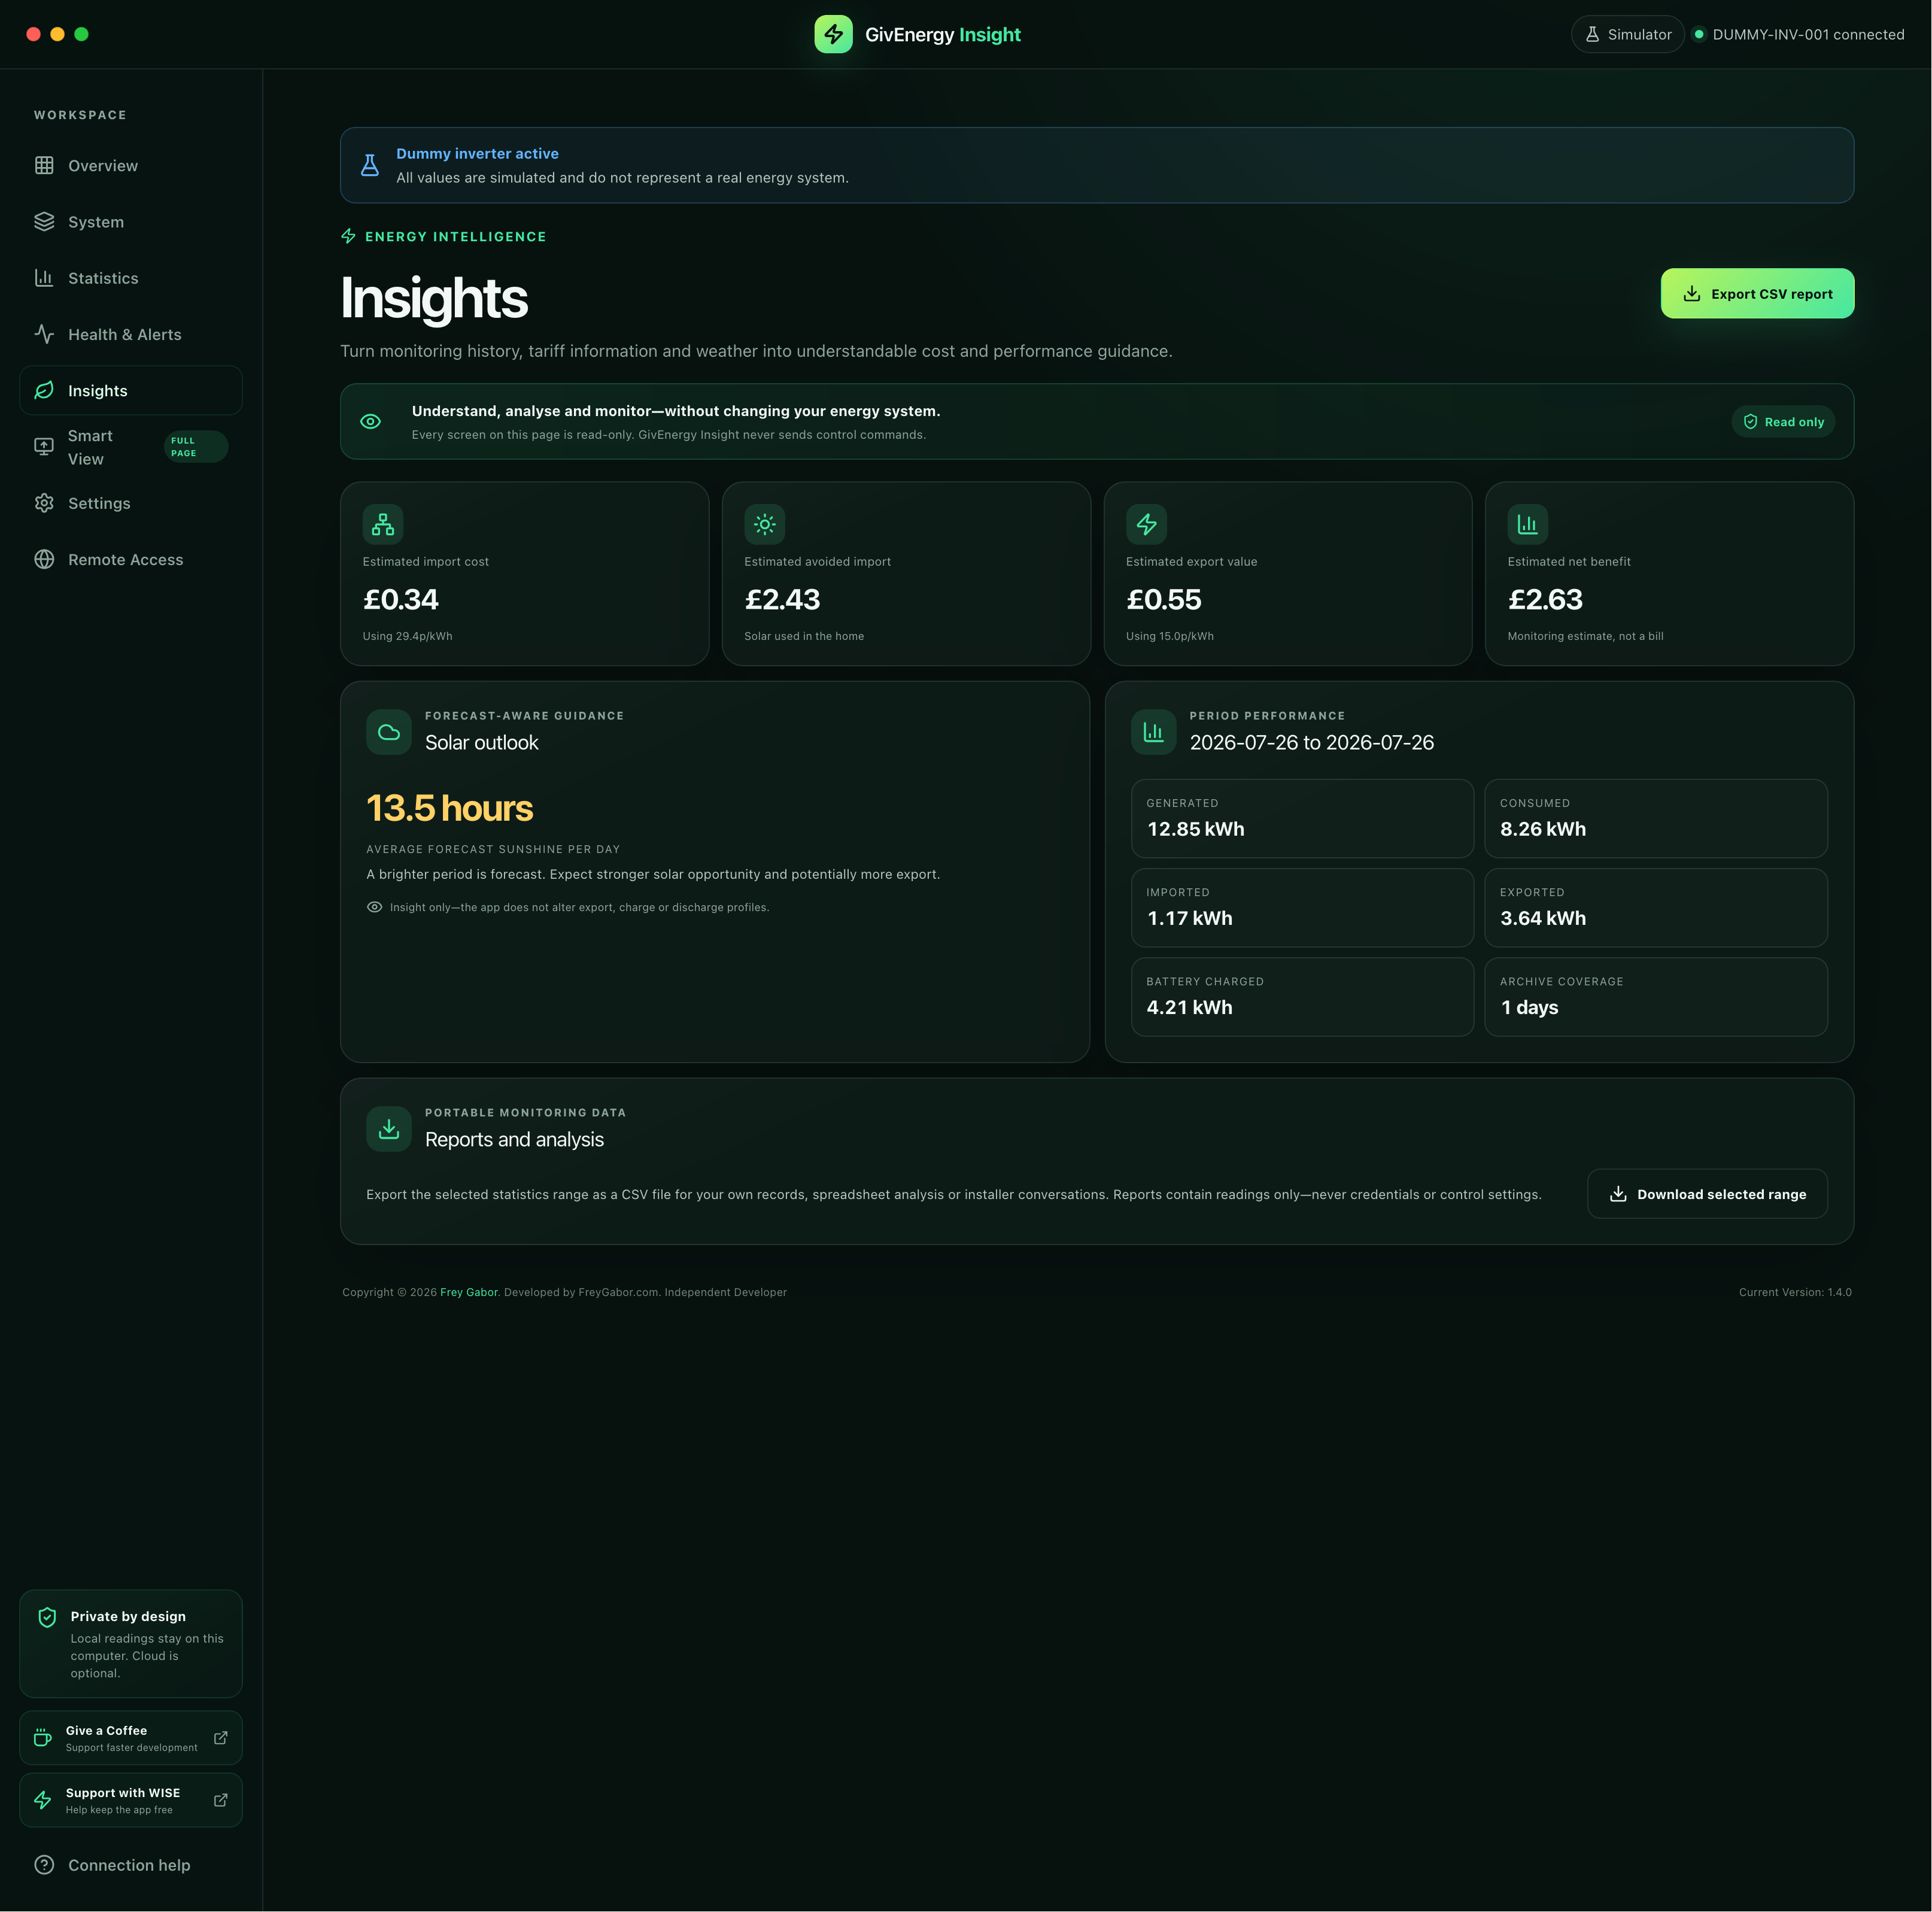The width and height of the screenshot is (1932, 1912).
Task: Click the Connection help question mark icon
Action: point(44,1865)
